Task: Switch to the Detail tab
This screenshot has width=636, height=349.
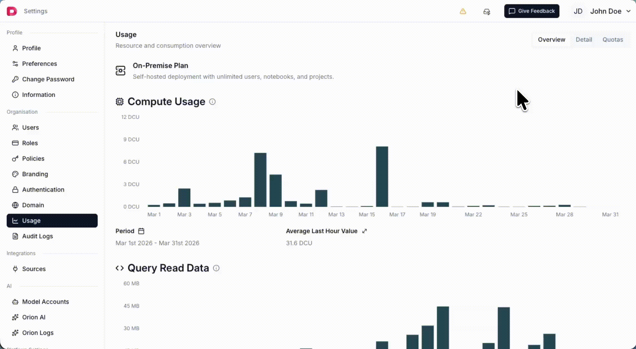Action: pyautogui.click(x=584, y=39)
